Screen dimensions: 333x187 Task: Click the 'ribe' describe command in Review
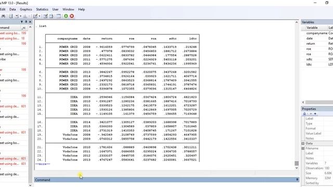[14, 59]
